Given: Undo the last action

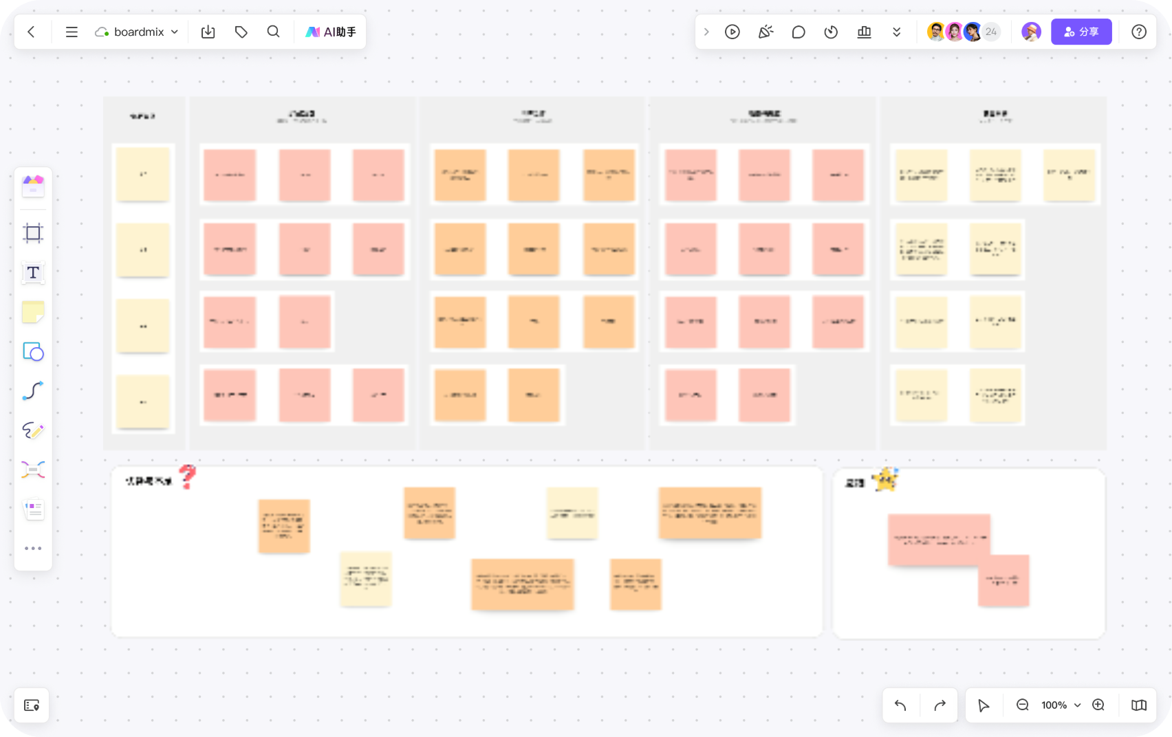Looking at the screenshot, I should point(900,705).
